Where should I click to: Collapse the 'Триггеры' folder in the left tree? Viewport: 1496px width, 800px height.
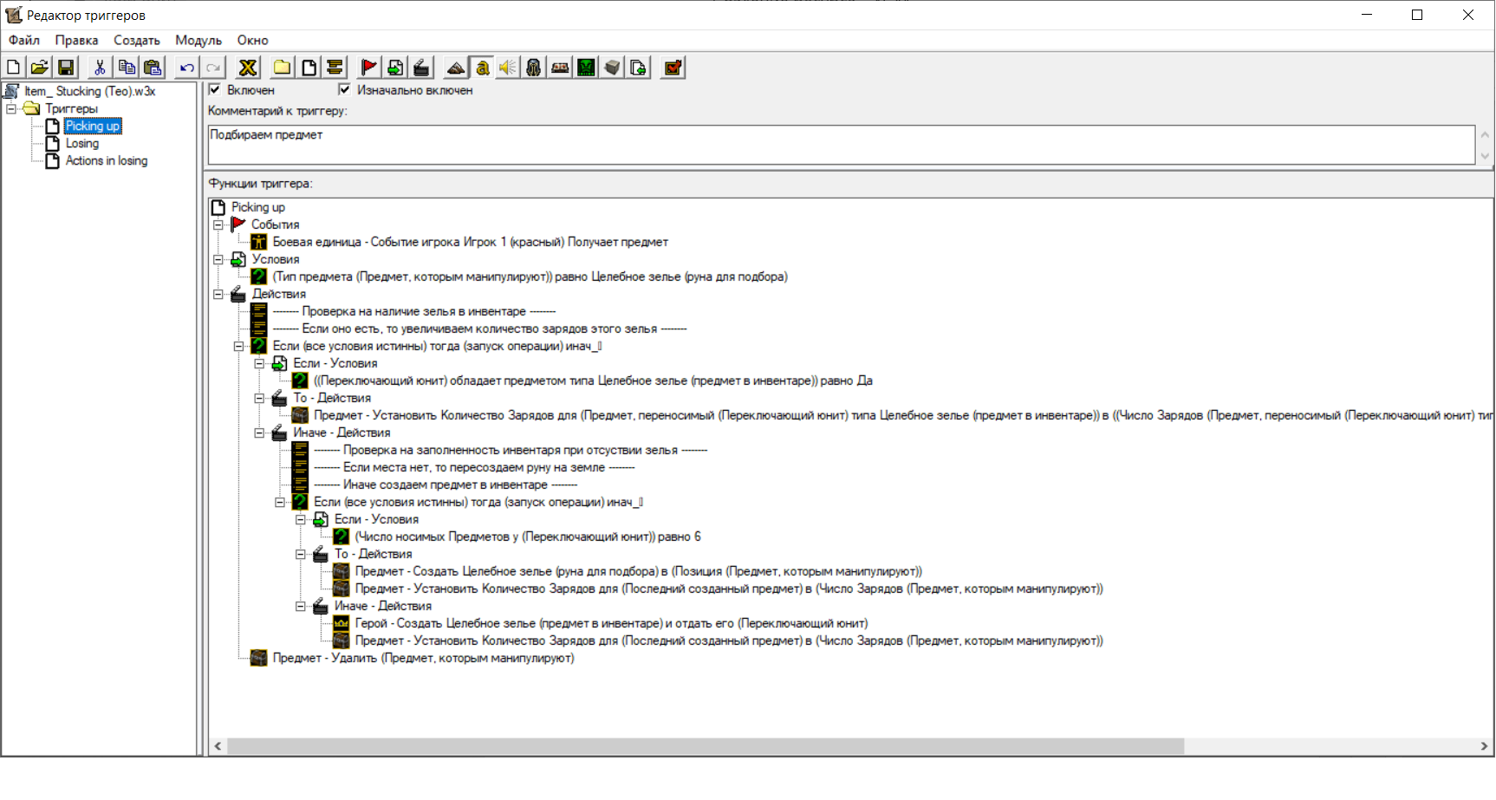point(11,108)
